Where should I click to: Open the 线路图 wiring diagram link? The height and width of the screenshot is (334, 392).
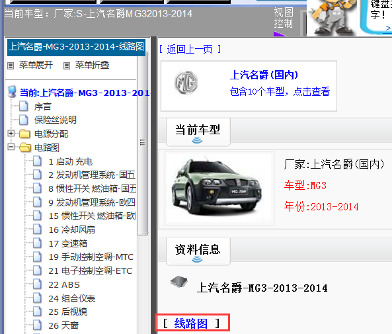[x=190, y=323]
